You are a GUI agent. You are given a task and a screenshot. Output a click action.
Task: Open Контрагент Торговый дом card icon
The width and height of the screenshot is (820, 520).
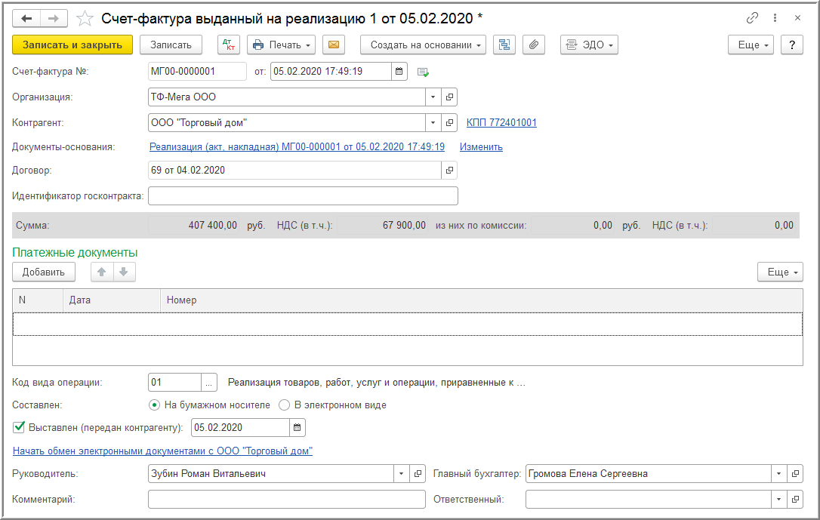click(449, 123)
